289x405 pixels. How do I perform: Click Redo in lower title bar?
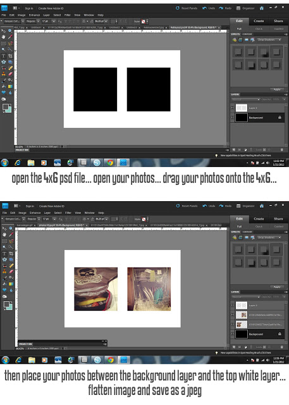225,206
